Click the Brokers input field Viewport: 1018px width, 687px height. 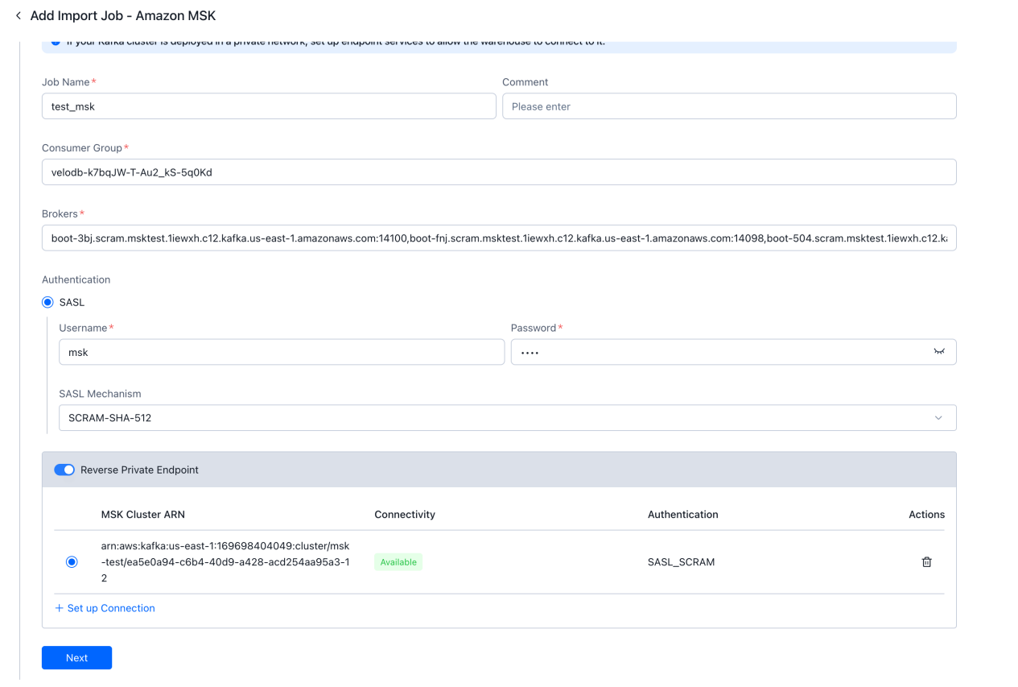[499, 238]
